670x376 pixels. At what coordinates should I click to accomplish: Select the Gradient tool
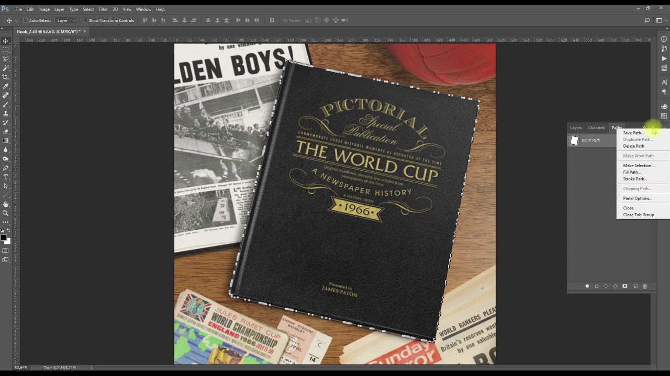[x=6, y=140]
